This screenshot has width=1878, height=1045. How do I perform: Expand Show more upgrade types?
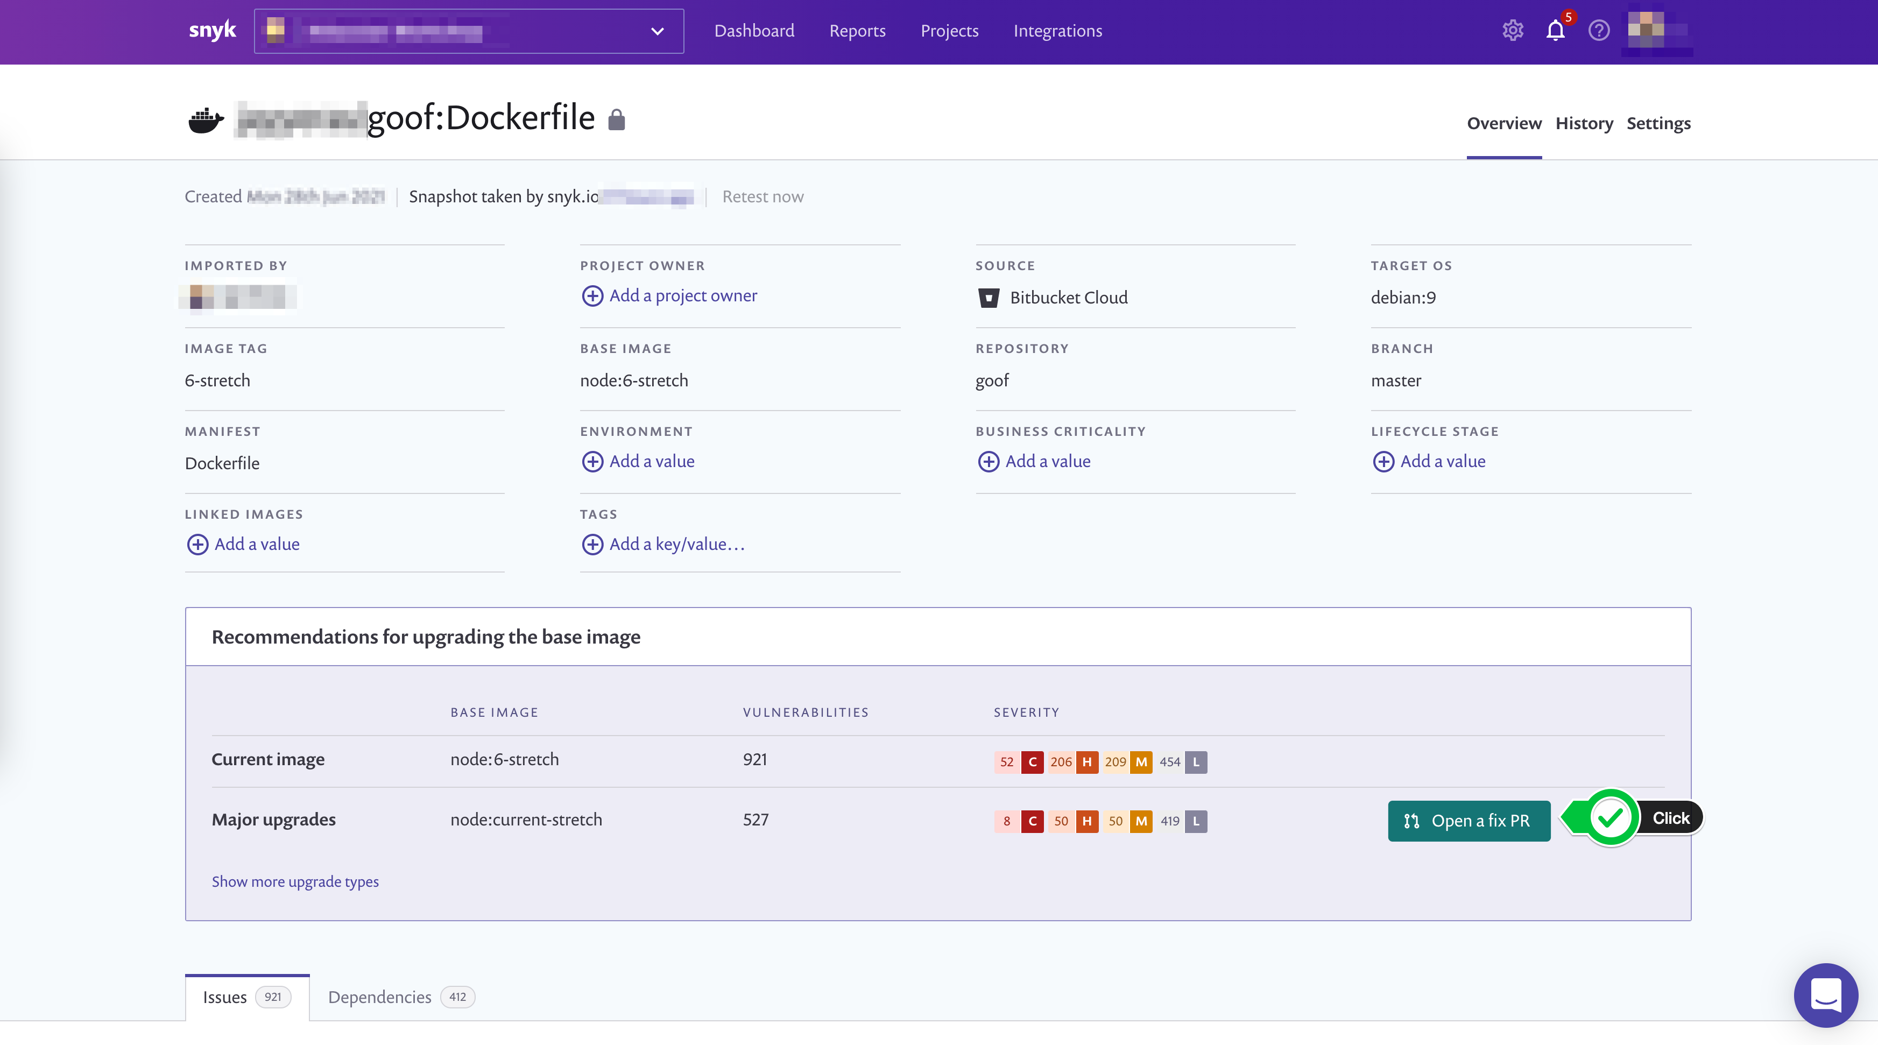(x=295, y=881)
